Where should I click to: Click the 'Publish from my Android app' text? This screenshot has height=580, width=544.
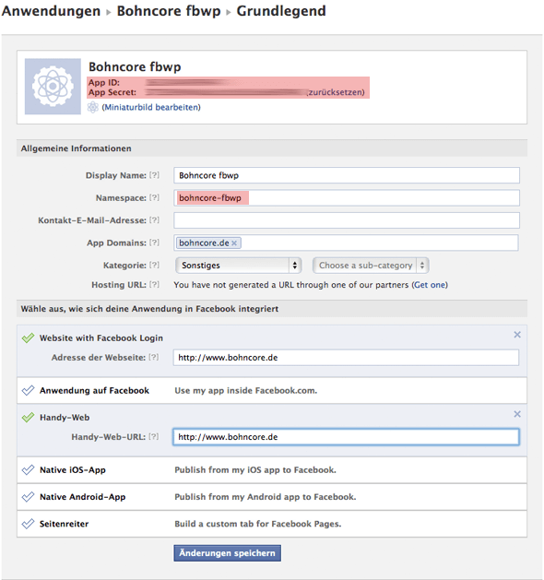point(266,497)
